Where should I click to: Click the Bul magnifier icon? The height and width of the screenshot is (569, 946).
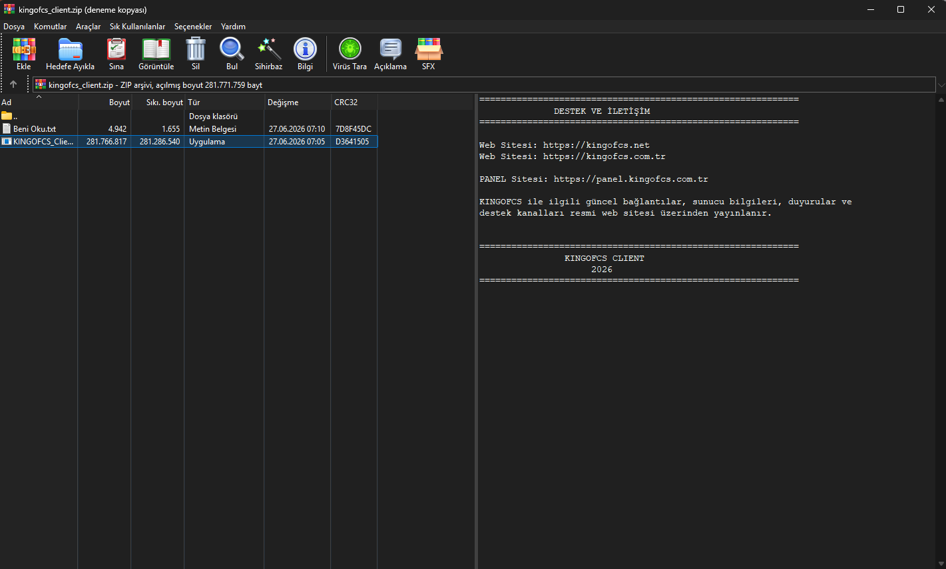[232, 50]
